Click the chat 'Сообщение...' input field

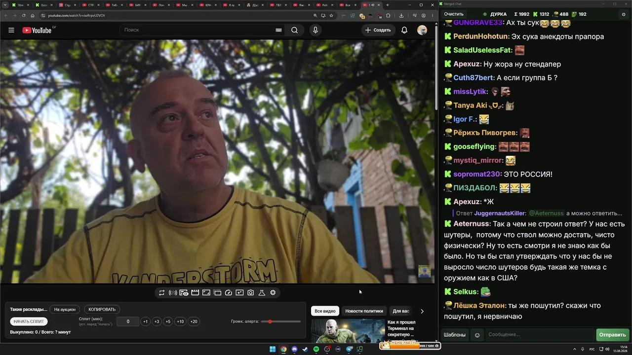540,335
